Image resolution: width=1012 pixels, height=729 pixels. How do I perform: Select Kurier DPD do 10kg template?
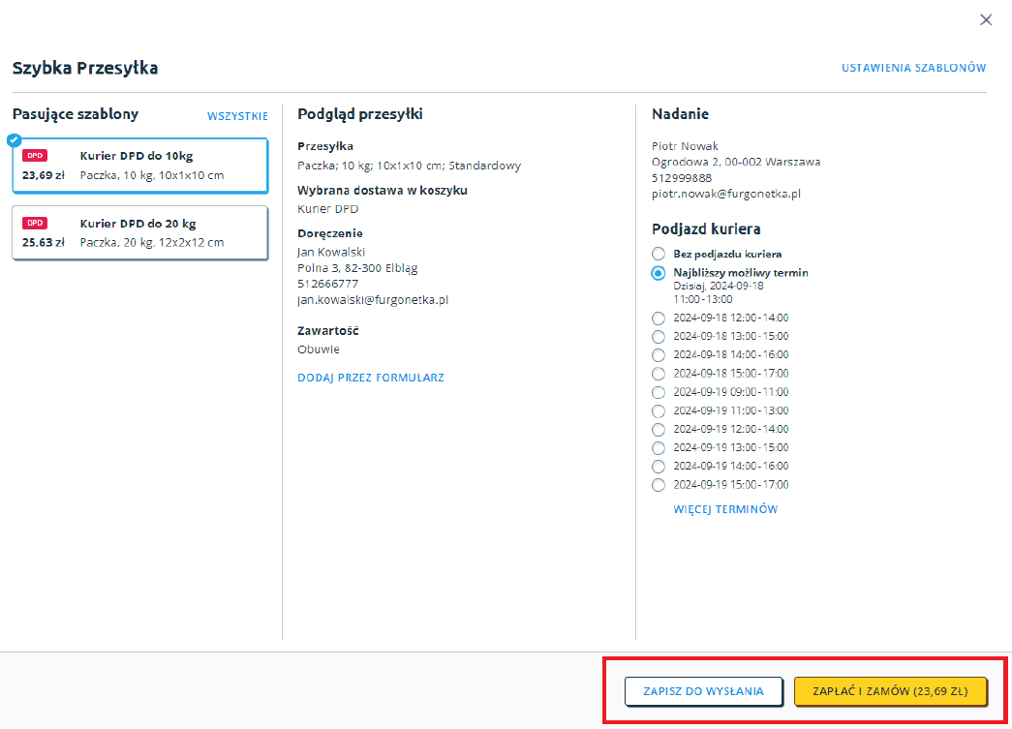pyautogui.click(x=140, y=166)
